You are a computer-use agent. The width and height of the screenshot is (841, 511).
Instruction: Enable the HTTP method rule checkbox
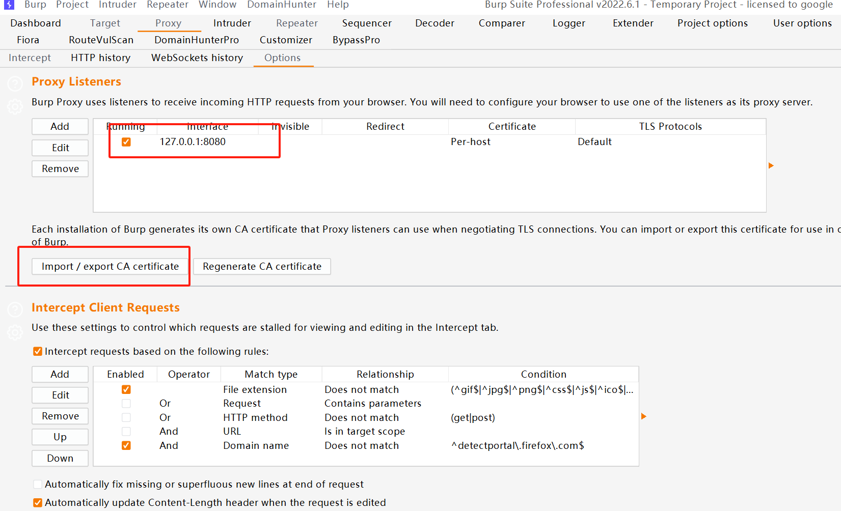126,417
